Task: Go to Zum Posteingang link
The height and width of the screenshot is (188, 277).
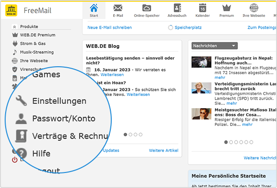Action: coord(262,28)
